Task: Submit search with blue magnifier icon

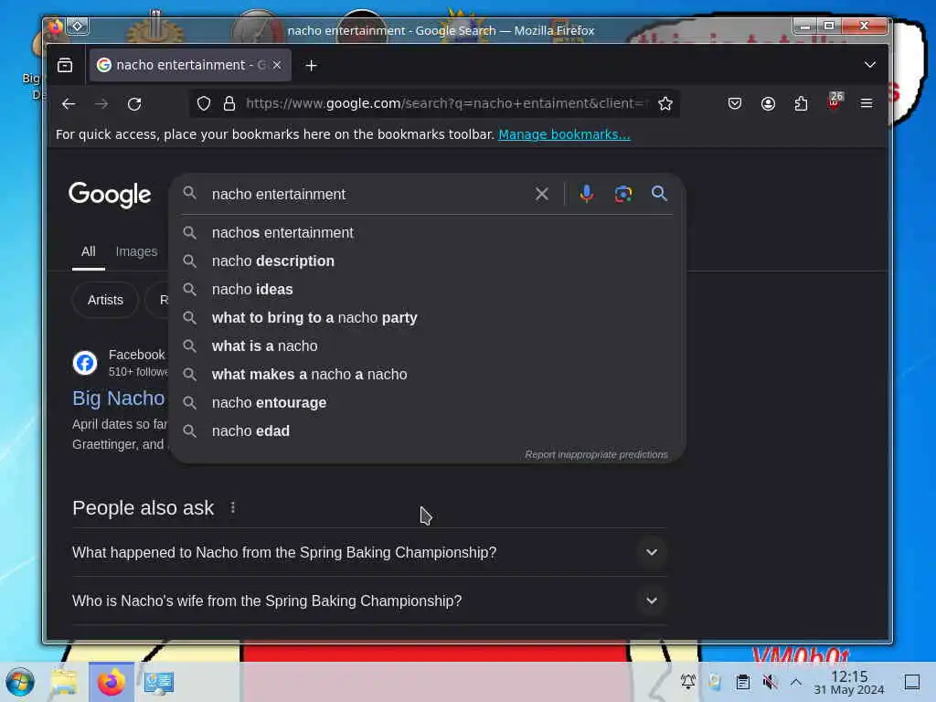Action: pyautogui.click(x=659, y=194)
